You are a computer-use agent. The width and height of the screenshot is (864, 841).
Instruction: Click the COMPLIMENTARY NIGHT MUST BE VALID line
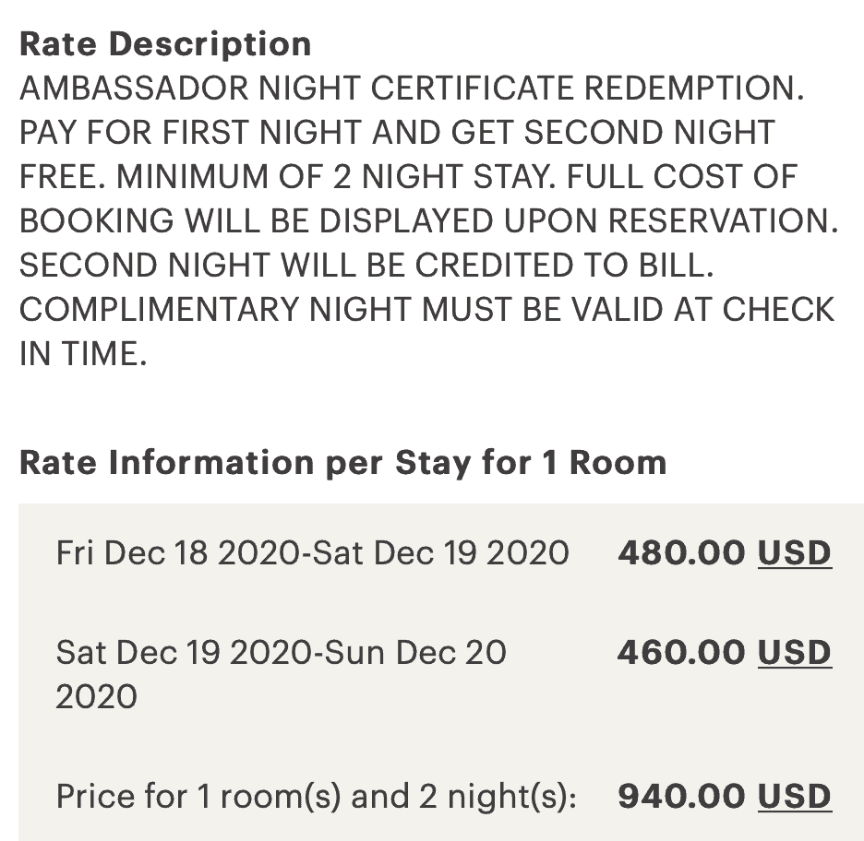tap(427, 309)
